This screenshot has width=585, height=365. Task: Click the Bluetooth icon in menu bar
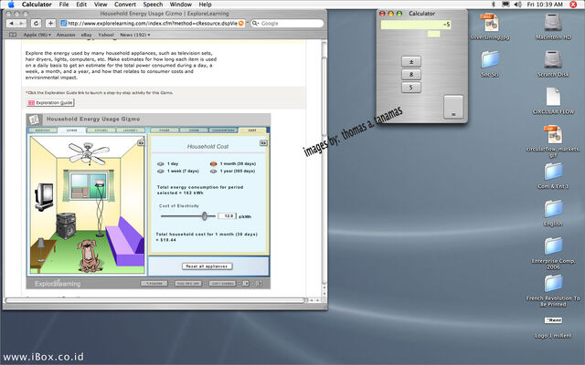(493, 5)
